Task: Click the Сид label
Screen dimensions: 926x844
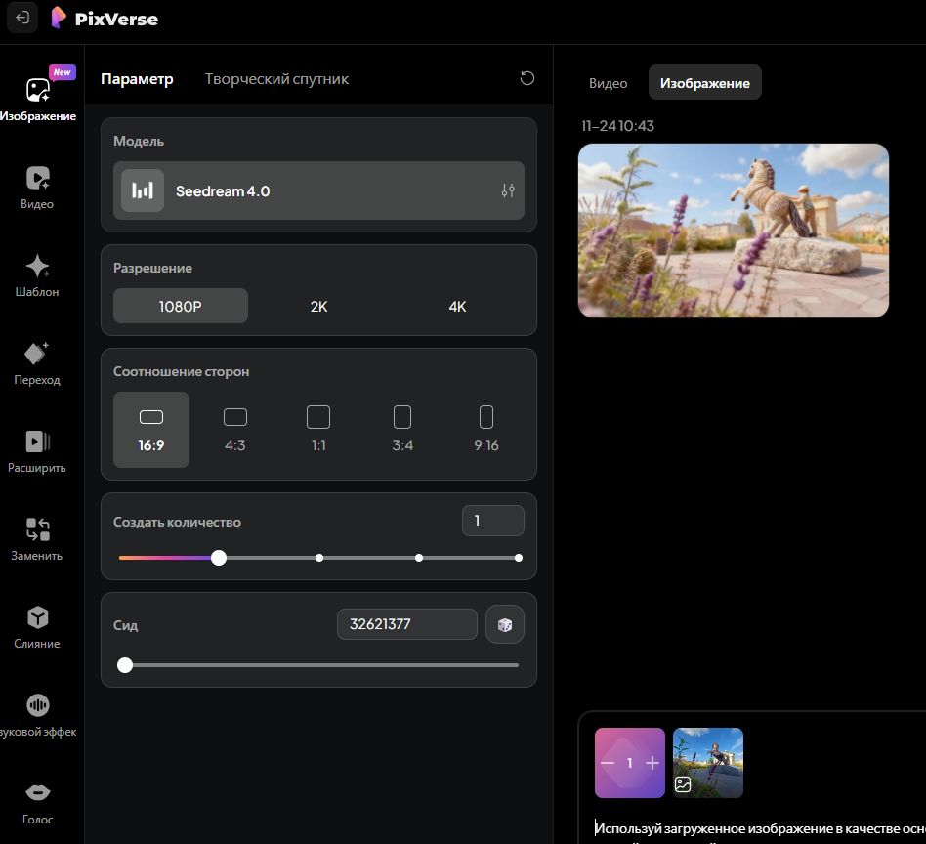Action: tap(125, 625)
